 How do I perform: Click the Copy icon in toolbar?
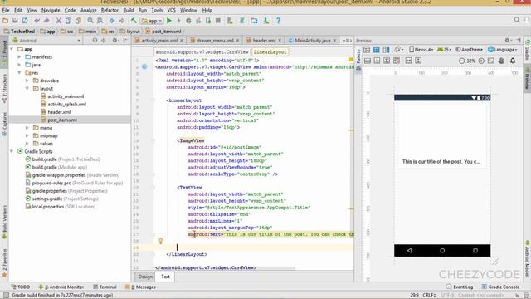pos(68,21)
